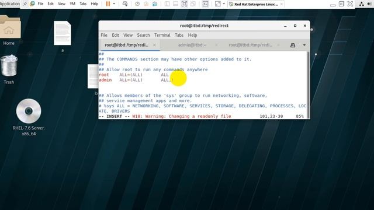Screen dimensions: 374x210
Task: Take a snapshot using the clock icon
Action: (x=137, y=4)
